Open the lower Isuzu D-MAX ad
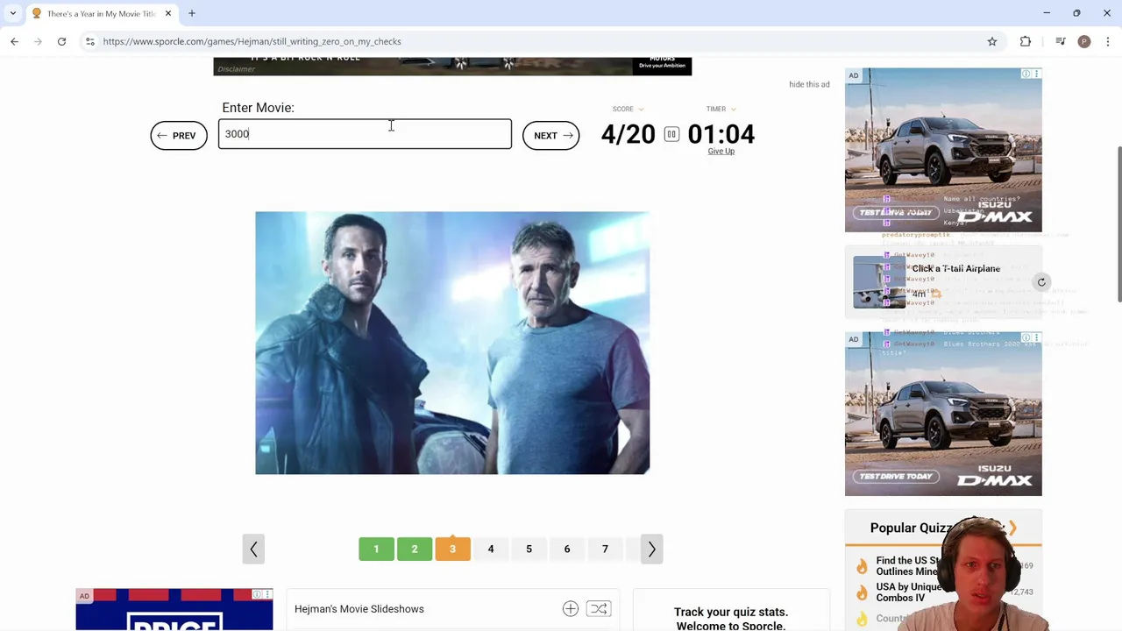Image resolution: width=1122 pixels, height=631 pixels. pyautogui.click(x=943, y=414)
